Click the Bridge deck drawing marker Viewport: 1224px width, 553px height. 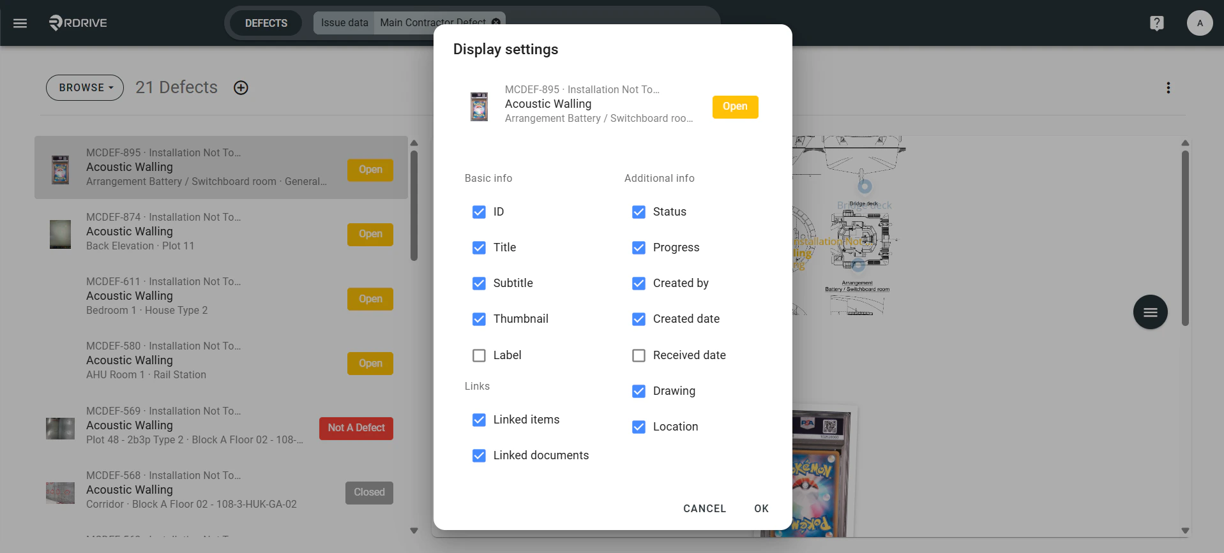pos(865,186)
